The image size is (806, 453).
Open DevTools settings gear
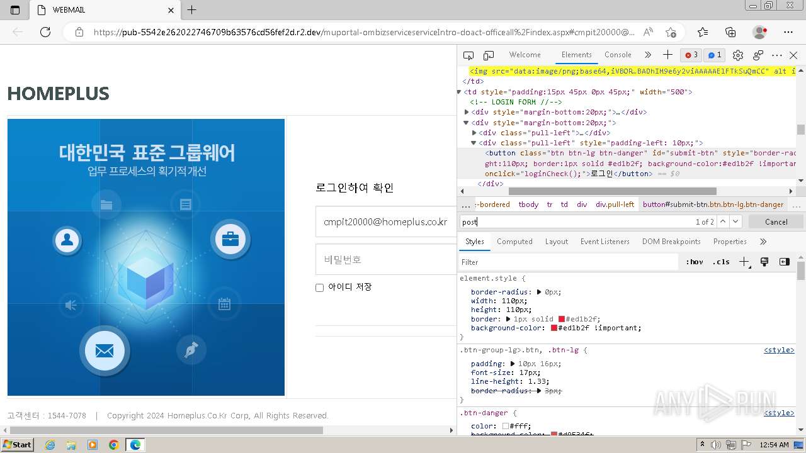click(738, 55)
